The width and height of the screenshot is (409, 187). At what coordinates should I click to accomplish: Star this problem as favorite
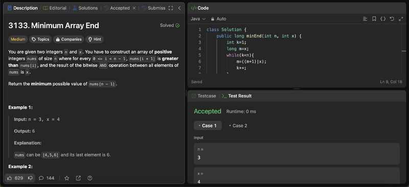[67, 178]
